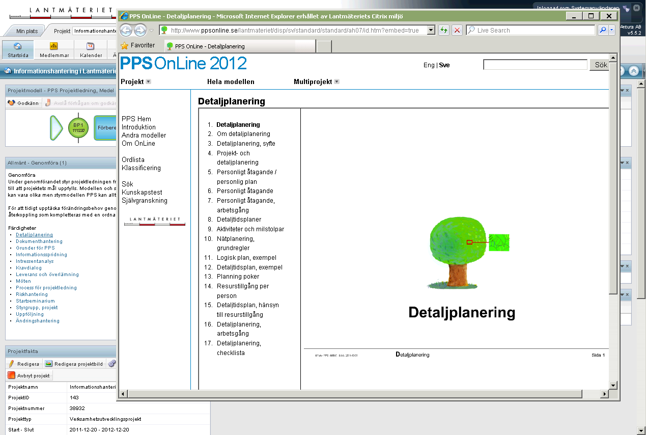Click the green BP1 decision point circle

[78, 128]
